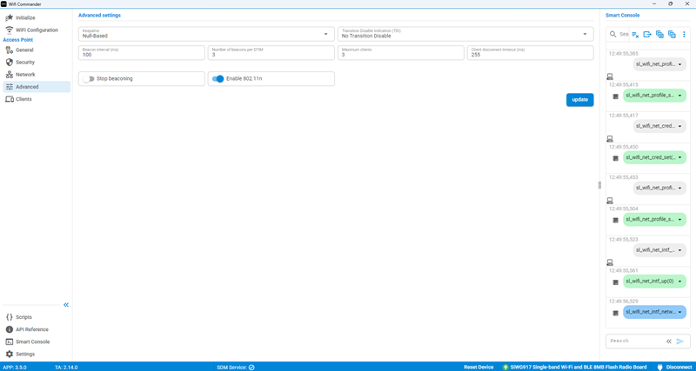Click the log search field in Smart Console toolbar
This screenshot has width=696, height=371.
[624, 34]
